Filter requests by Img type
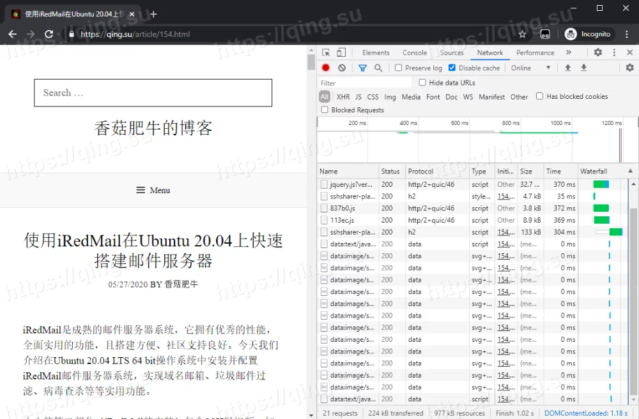The height and width of the screenshot is (419, 639). click(x=390, y=97)
